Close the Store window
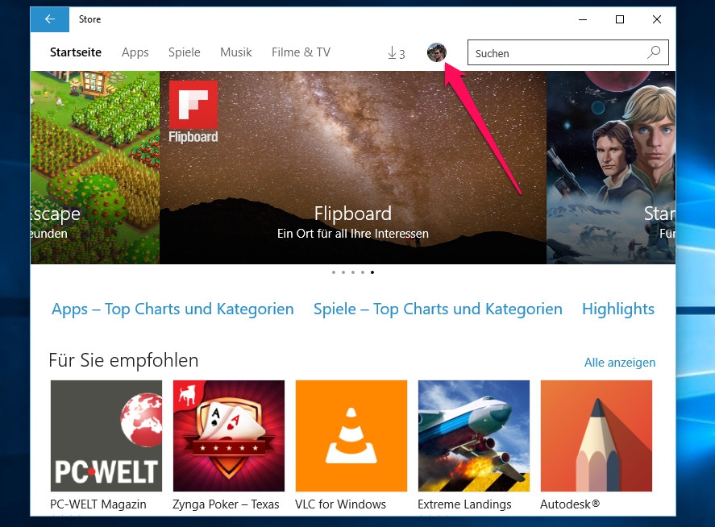Viewport: 715px width, 527px height. coord(657,19)
